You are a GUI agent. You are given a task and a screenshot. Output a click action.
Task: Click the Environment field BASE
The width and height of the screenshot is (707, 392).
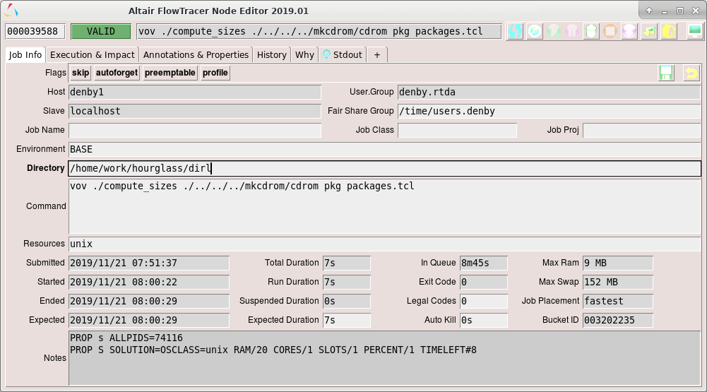click(x=385, y=149)
